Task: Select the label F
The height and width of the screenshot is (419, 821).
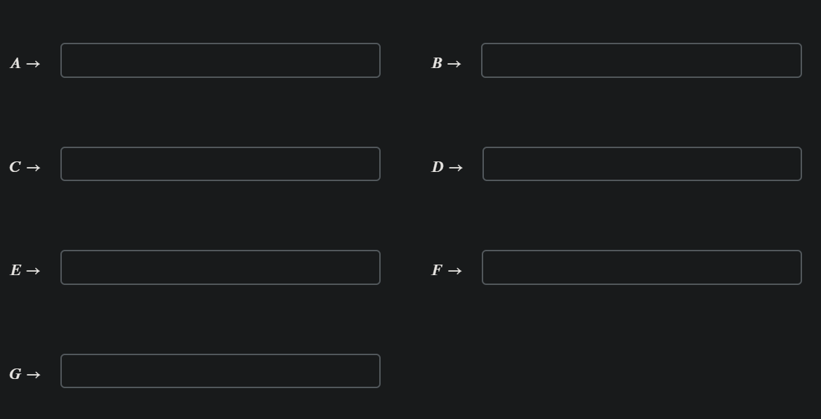Action: pos(435,270)
